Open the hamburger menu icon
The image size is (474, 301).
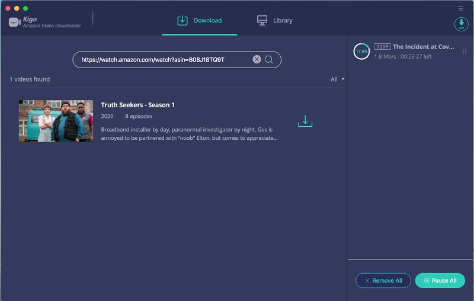point(460,9)
